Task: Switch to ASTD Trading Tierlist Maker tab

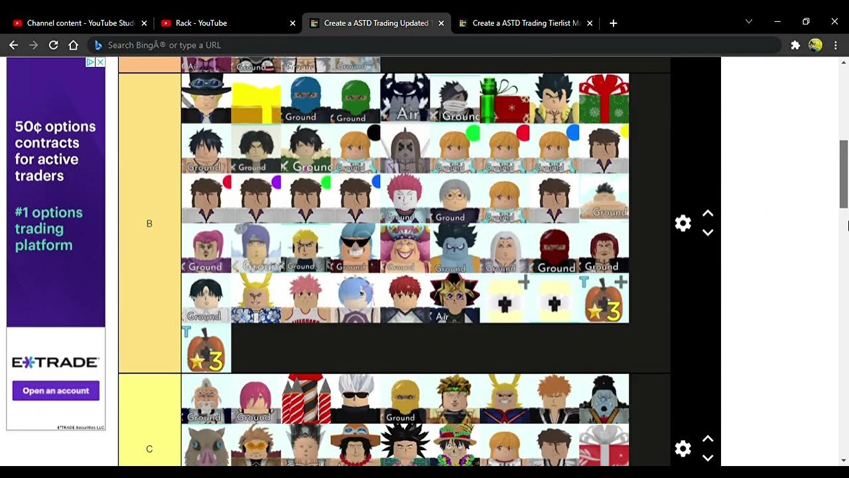Action: (525, 23)
